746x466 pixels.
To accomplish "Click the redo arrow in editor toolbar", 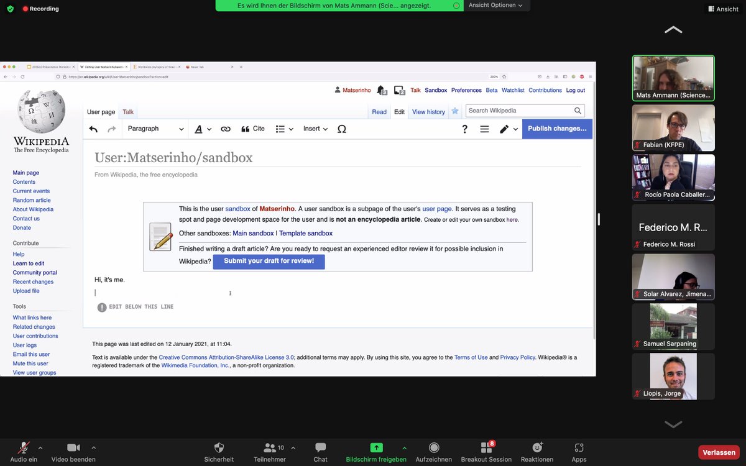I will click(112, 129).
